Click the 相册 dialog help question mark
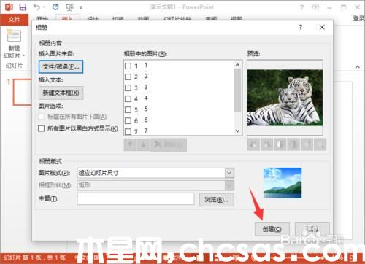This screenshot has width=365, height=264. [x=301, y=27]
